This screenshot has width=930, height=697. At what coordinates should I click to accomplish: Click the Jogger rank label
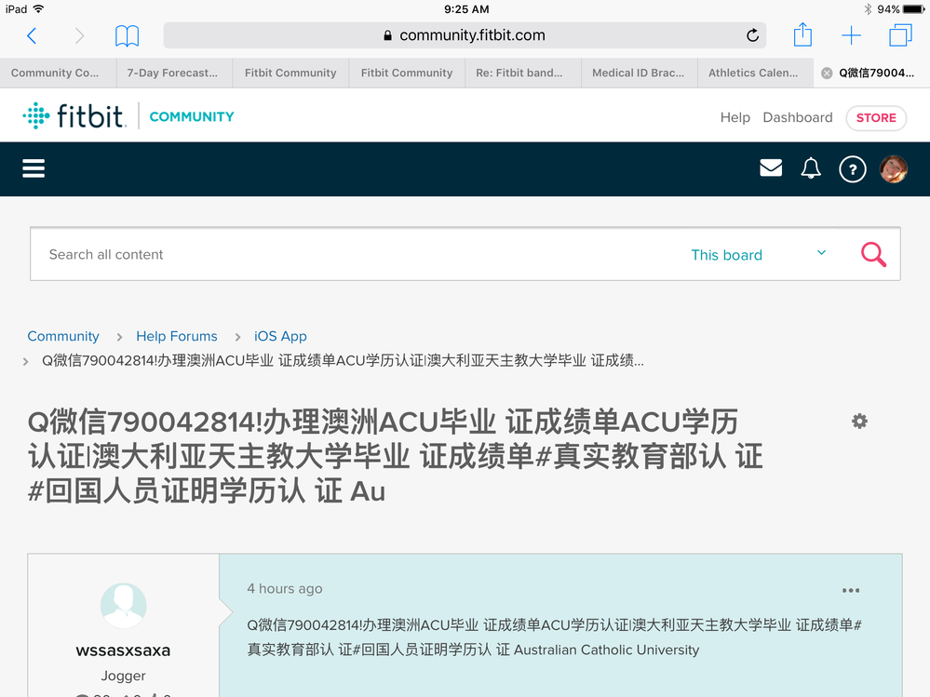pos(124,676)
